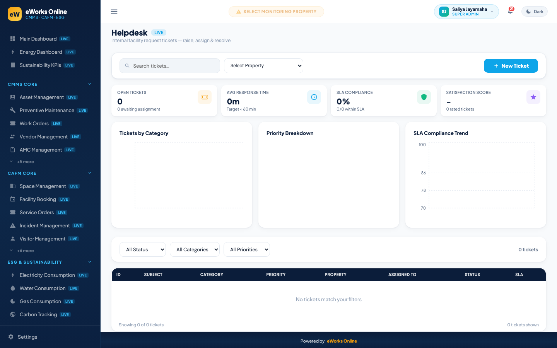The width and height of the screenshot is (557, 348).
Task: Click the STATUS column header
Action: pos(472,275)
